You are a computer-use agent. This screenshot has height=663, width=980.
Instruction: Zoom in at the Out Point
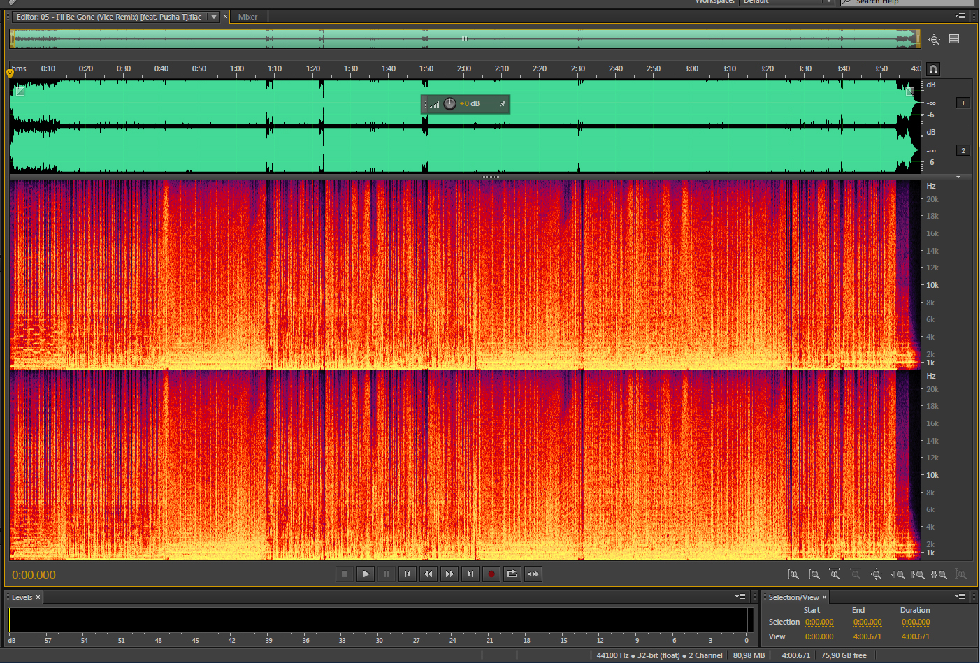tap(918, 574)
